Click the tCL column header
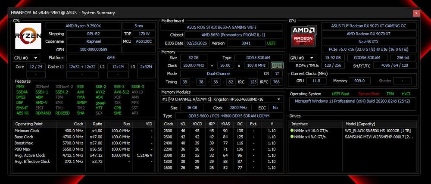This screenshot has height=184, width=431. click(x=183, y=124)
